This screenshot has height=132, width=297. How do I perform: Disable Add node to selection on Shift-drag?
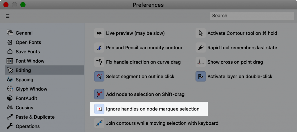(x=99, y=94)
